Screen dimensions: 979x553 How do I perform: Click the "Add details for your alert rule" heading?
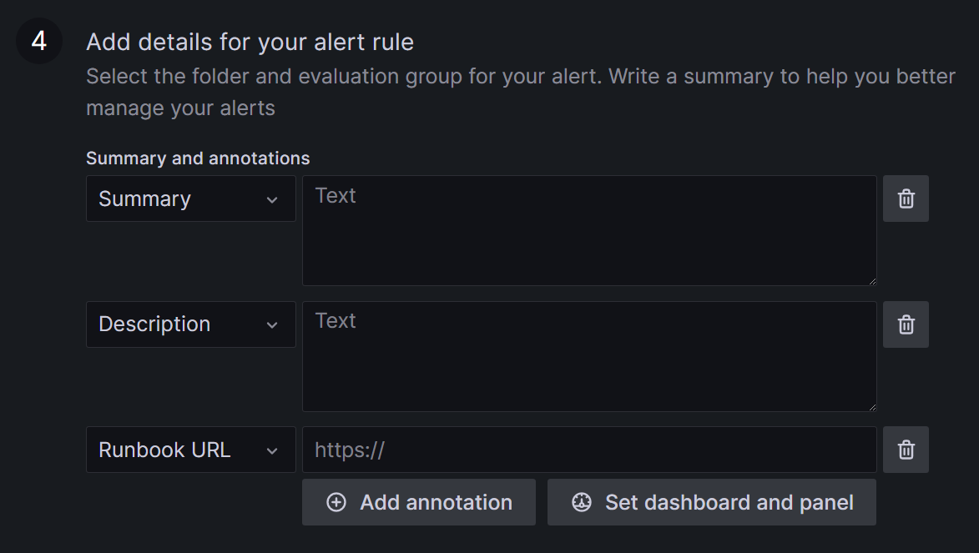click(x=250, y=42)
